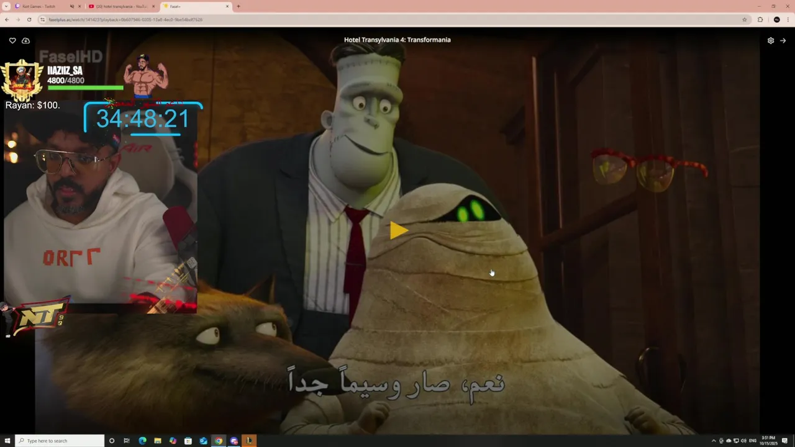795x447 pixels.
Task: Open the Copilot icon on the taskbar
Action: pyautogui.click(x=173, y=441)
